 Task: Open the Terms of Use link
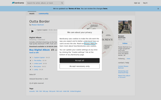click(x=74, y=9)
